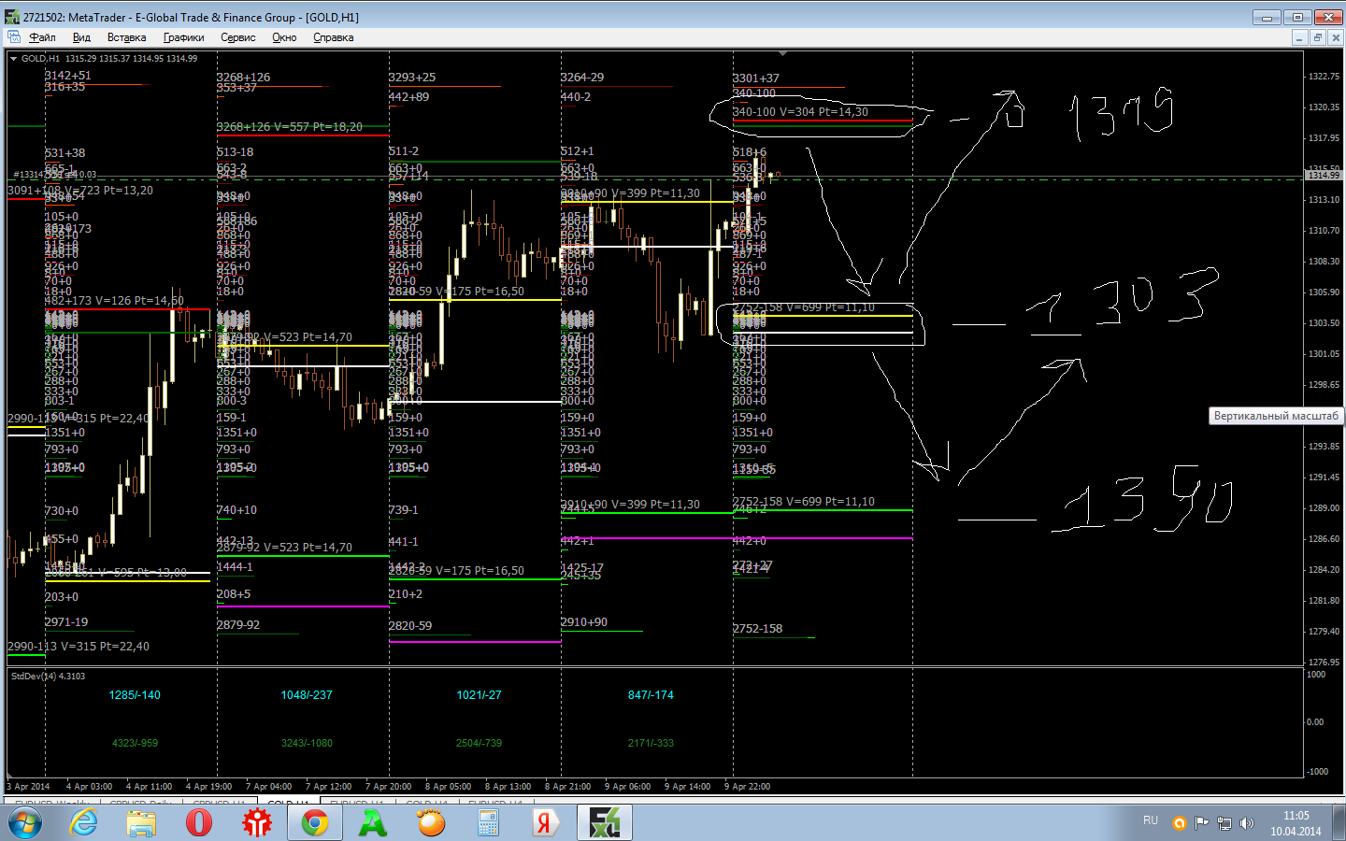Image resolution: width=1346 pixels, height=841 pixels.
Task: Click the chart shift triangle marker at chart top
Action: (782, 54)
